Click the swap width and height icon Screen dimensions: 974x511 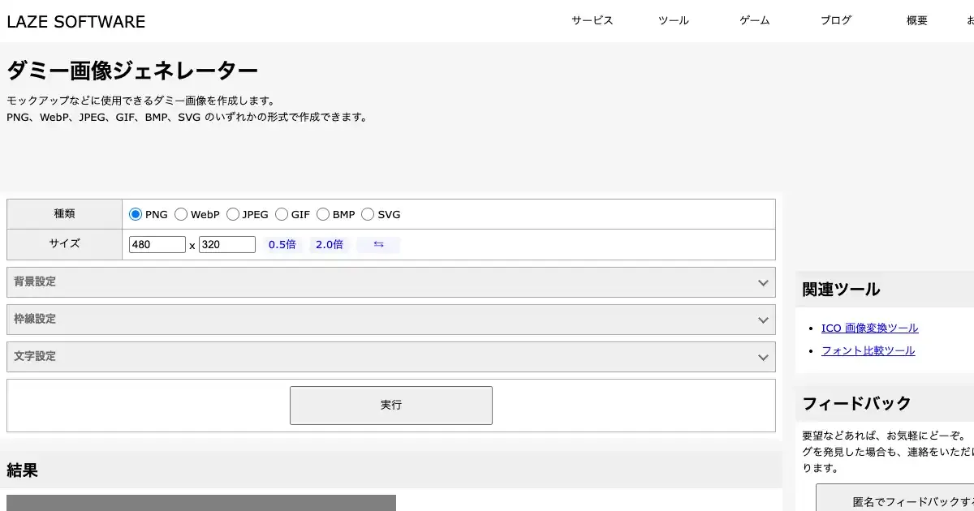(378, 244)
